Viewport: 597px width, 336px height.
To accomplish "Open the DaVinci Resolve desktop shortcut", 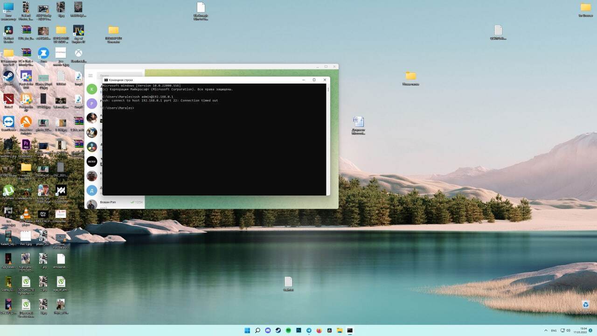I will pos(8,30).
